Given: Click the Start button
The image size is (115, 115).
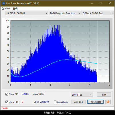Looking at the screenshot, I should (104, 95).
